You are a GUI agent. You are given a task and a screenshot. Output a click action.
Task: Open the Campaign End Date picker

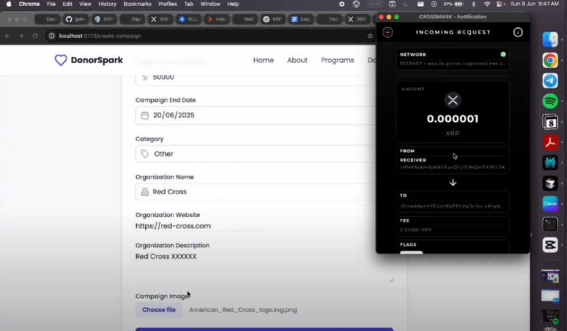pyautogui.click(x=256, y=115)
